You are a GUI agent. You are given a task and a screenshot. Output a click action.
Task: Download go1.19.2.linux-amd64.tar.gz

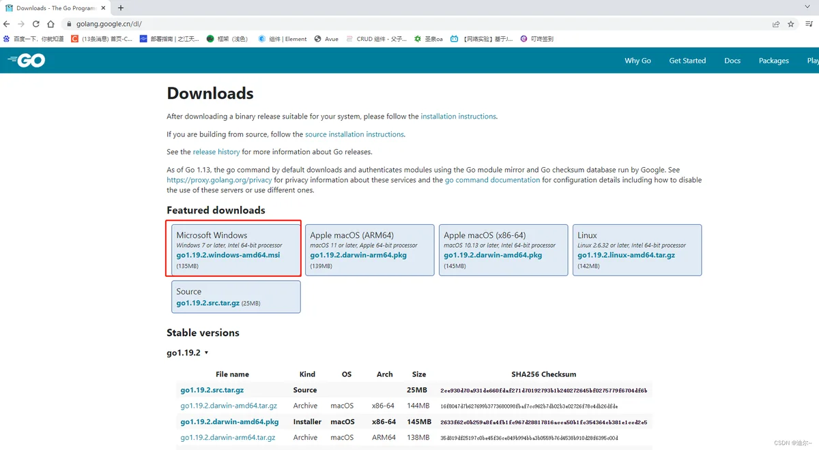pos(626,255)
